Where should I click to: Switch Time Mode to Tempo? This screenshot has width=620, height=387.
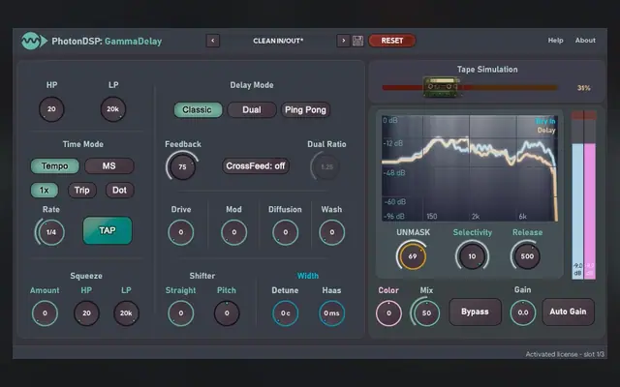click(54, 165)
